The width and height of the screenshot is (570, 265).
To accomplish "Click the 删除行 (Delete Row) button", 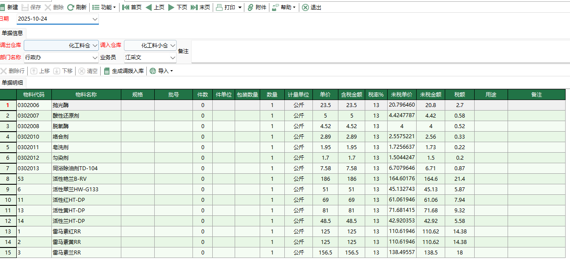I will (12, 71).
